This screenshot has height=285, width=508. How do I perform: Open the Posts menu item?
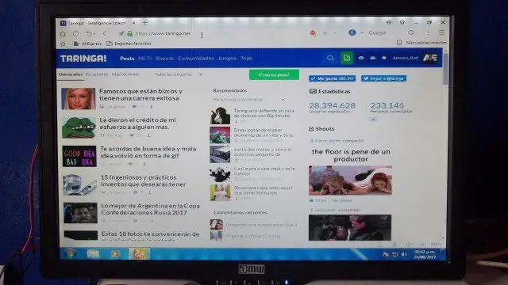(x=127, y=59)
